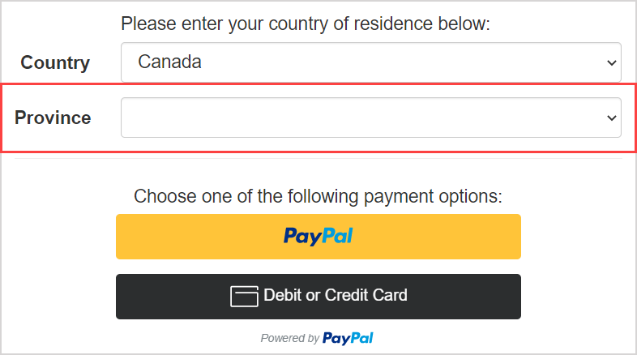Click the divider line below the Province row

click(318, 159)
